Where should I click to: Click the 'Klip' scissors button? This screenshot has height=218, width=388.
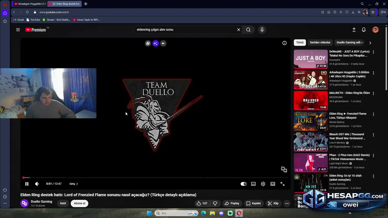tap(273, 203)
